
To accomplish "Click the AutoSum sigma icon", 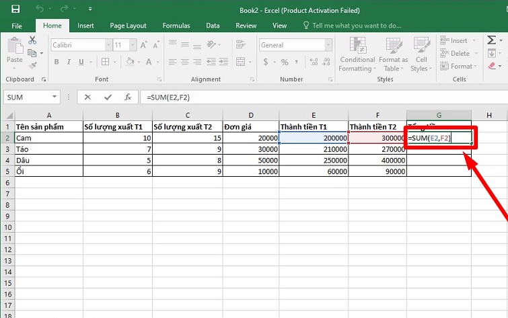I will (492, 41).
